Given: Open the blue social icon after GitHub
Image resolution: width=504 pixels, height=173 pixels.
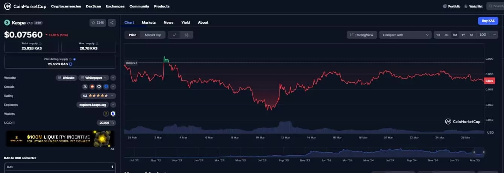Looking at the screenshot, I should 106,87.
